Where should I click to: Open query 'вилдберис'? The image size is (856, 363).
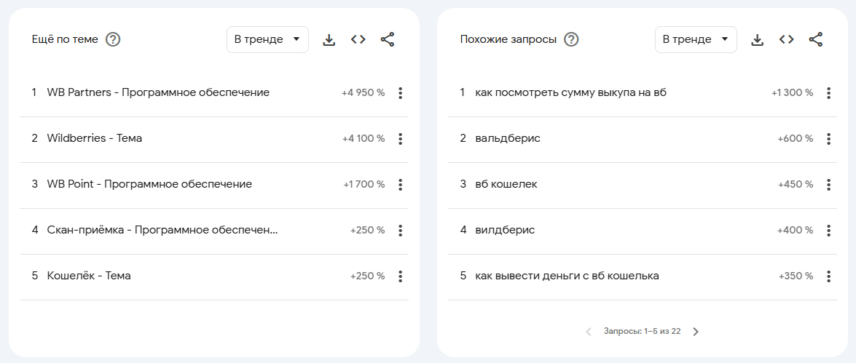click(505, 230)
